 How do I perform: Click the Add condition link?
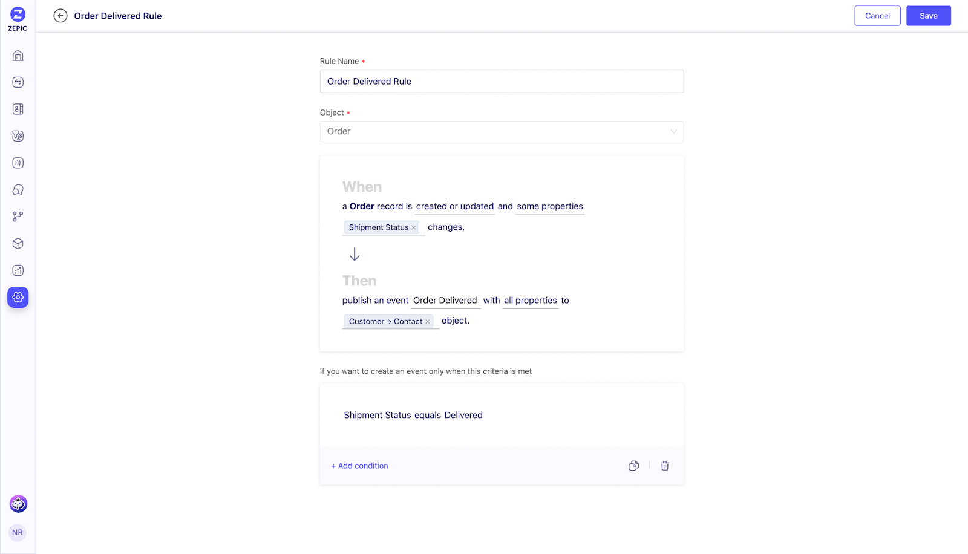(359, 466)
